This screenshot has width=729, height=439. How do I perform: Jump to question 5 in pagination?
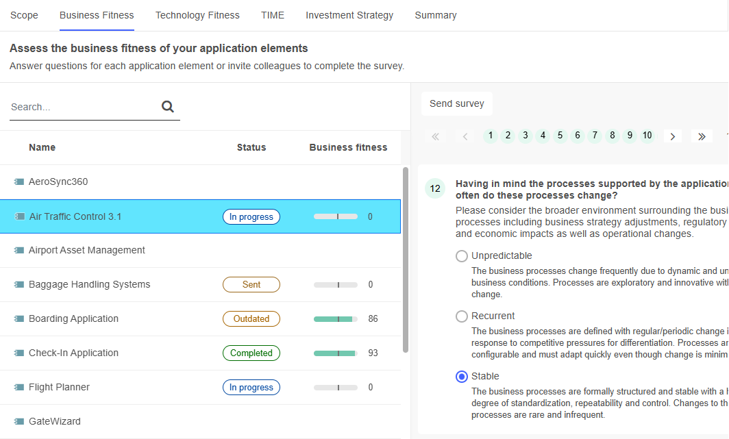click(x=560, y=136)
